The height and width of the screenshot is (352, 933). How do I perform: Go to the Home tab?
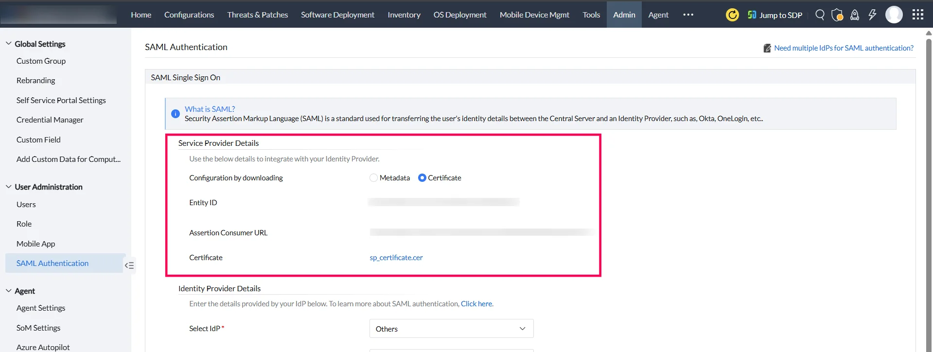[x=141, y=15]
